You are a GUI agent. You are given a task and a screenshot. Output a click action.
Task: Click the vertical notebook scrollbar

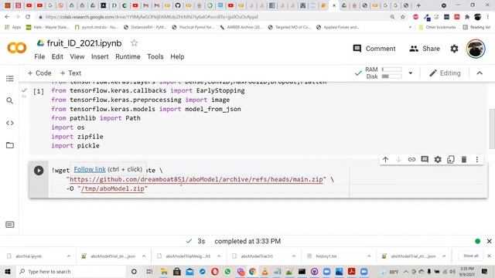click(x=492, y=129)
